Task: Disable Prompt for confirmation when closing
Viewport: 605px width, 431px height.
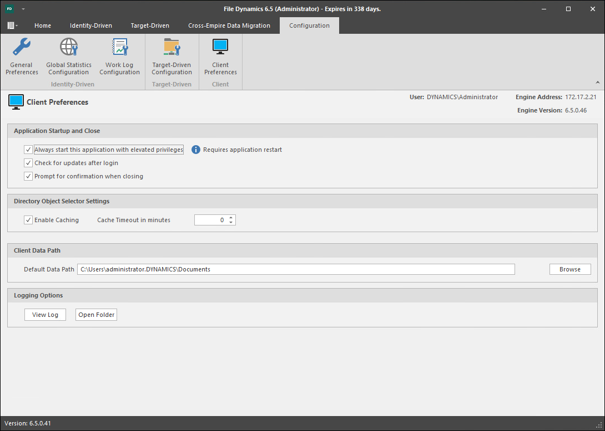Action: pos(28,176)
